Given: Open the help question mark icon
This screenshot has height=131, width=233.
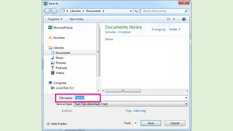Looking at the screenshot, I should [x=184, y=19].
